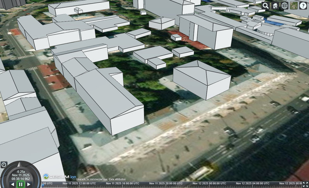This screenshot has height=188, width=309.
Task: Click the Home view button
Action: [x=275, y=5]
